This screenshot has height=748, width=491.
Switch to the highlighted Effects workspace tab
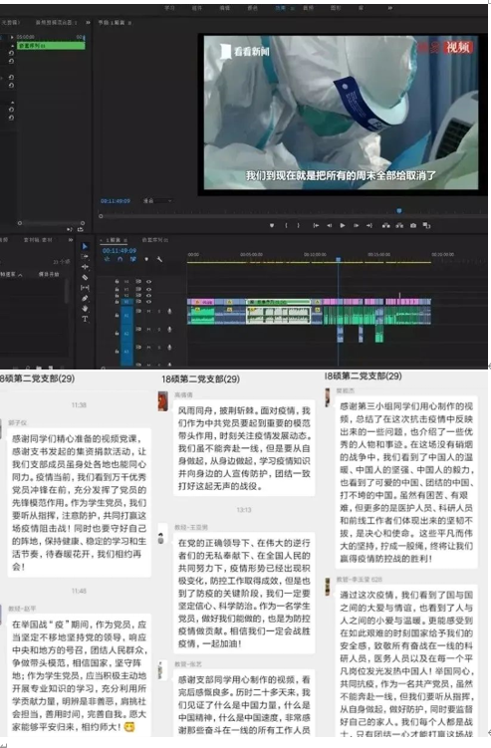click(x=280, y=8)
